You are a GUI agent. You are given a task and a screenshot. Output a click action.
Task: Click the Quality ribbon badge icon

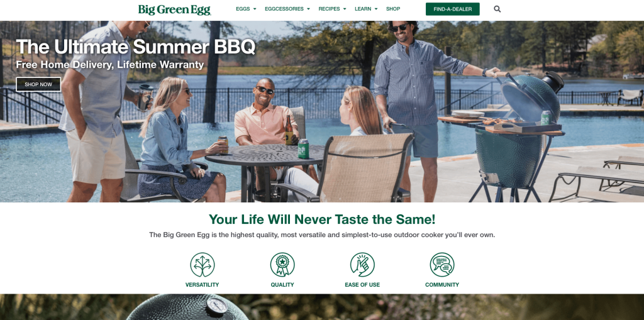[x=282, y=265]
